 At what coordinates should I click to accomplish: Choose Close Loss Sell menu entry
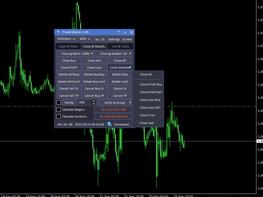(148, 108)
